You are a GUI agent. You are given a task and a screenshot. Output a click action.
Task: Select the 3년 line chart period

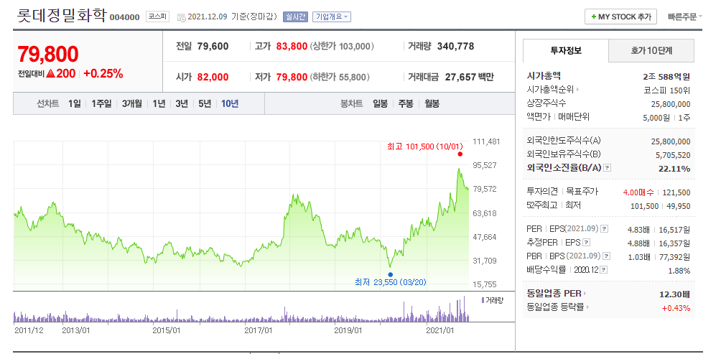pos(182,103)
